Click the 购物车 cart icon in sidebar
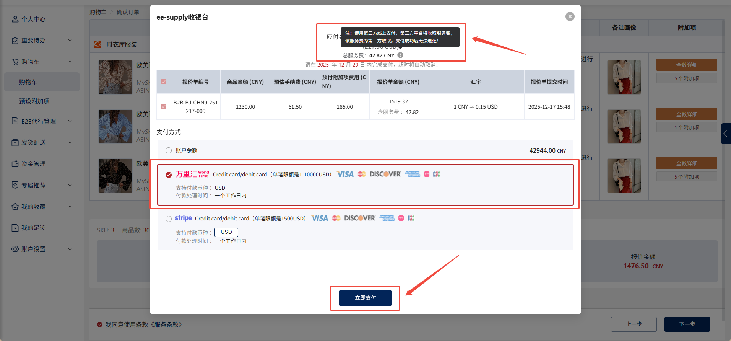The image size is (731, 341). pos(15,62)
